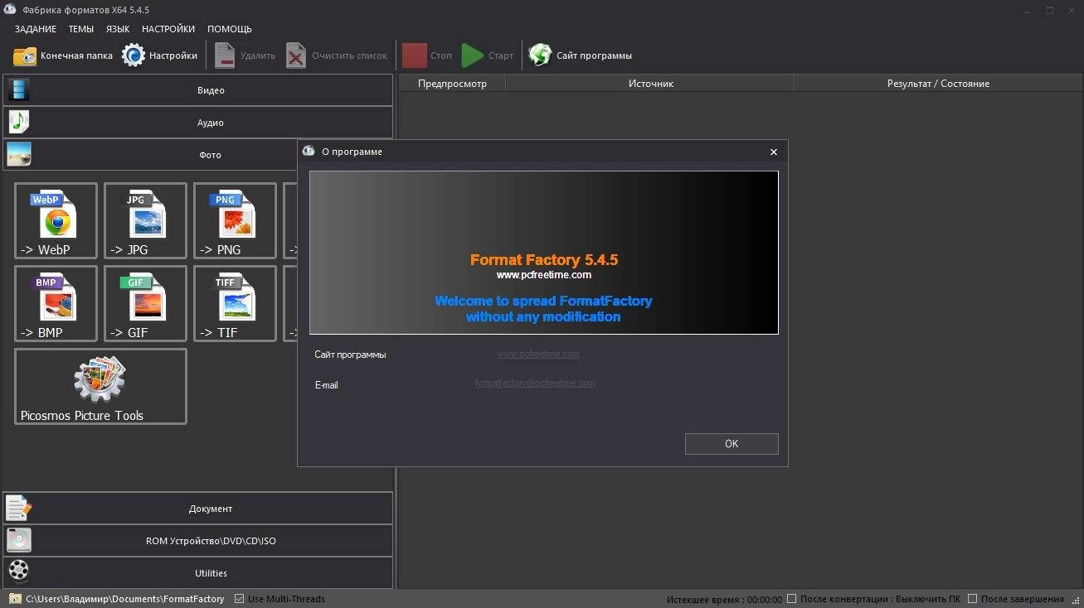Click the Источник column header
The height and width of the screenshot is (608, 1084).
[x=650, y=84]
